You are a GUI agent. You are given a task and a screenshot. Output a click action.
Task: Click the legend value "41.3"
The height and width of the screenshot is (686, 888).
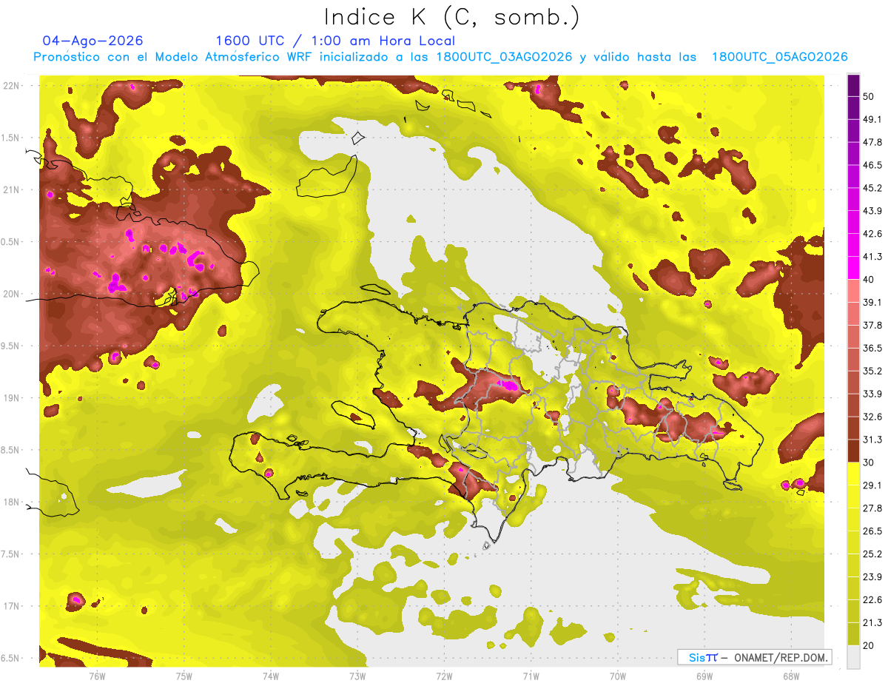pos(873,257)
